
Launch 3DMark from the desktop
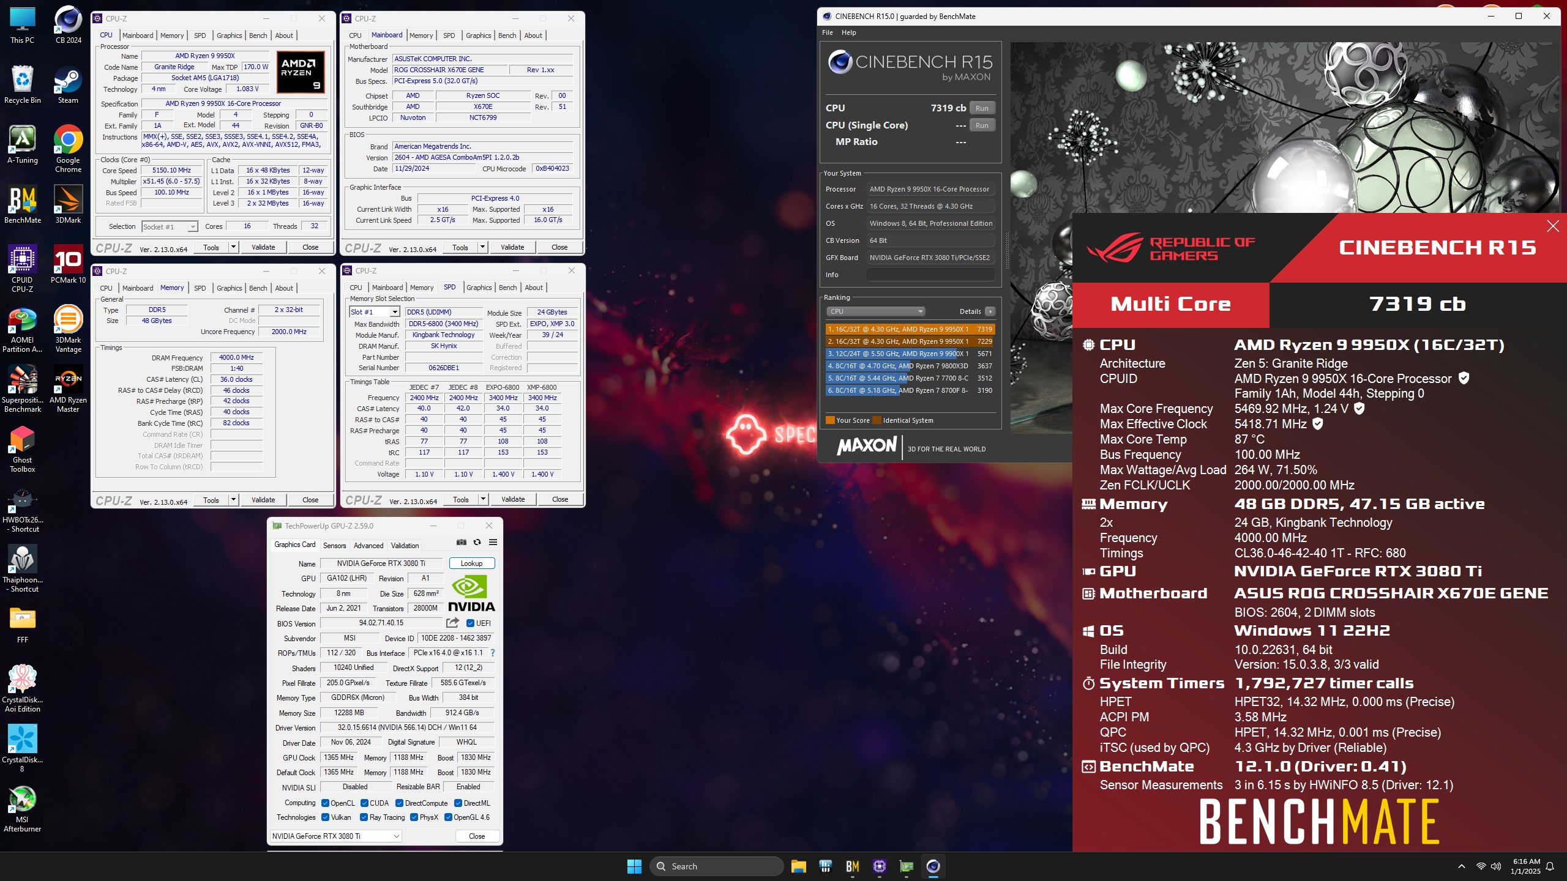[68, 204]
